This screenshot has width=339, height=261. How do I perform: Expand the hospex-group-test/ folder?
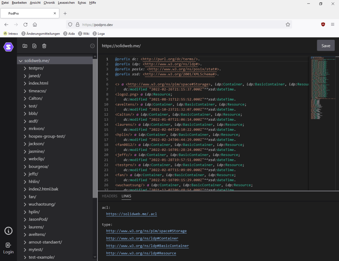click(25, 136)
